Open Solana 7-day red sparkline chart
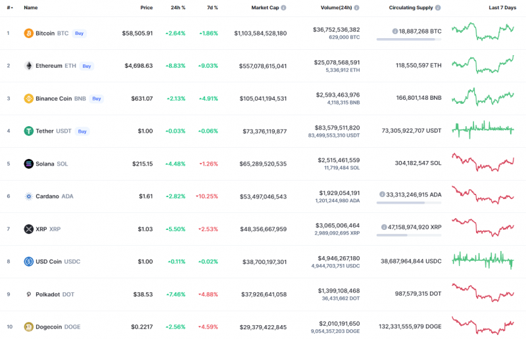 click(x=483, y=162)
